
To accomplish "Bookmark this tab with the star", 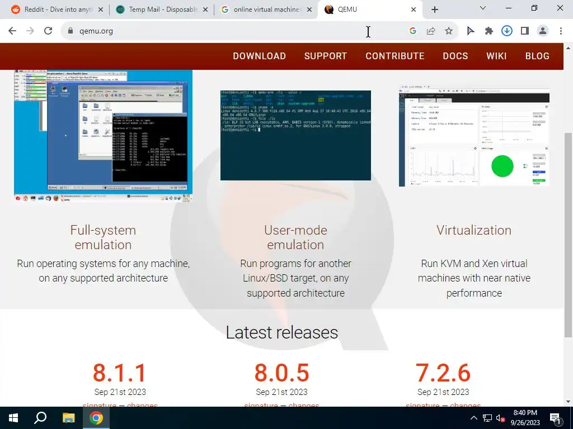I will (449, 31).
